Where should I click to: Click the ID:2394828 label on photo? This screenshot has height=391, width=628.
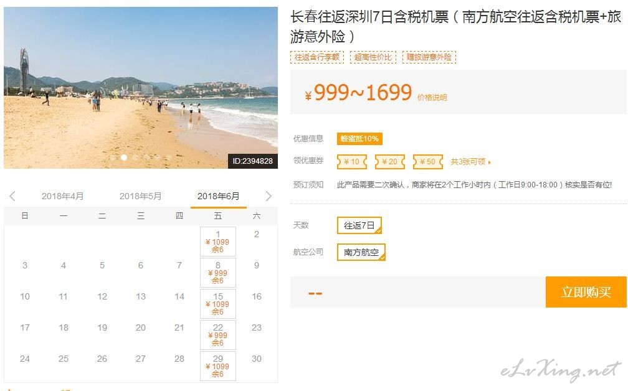(x=253, y=161)
